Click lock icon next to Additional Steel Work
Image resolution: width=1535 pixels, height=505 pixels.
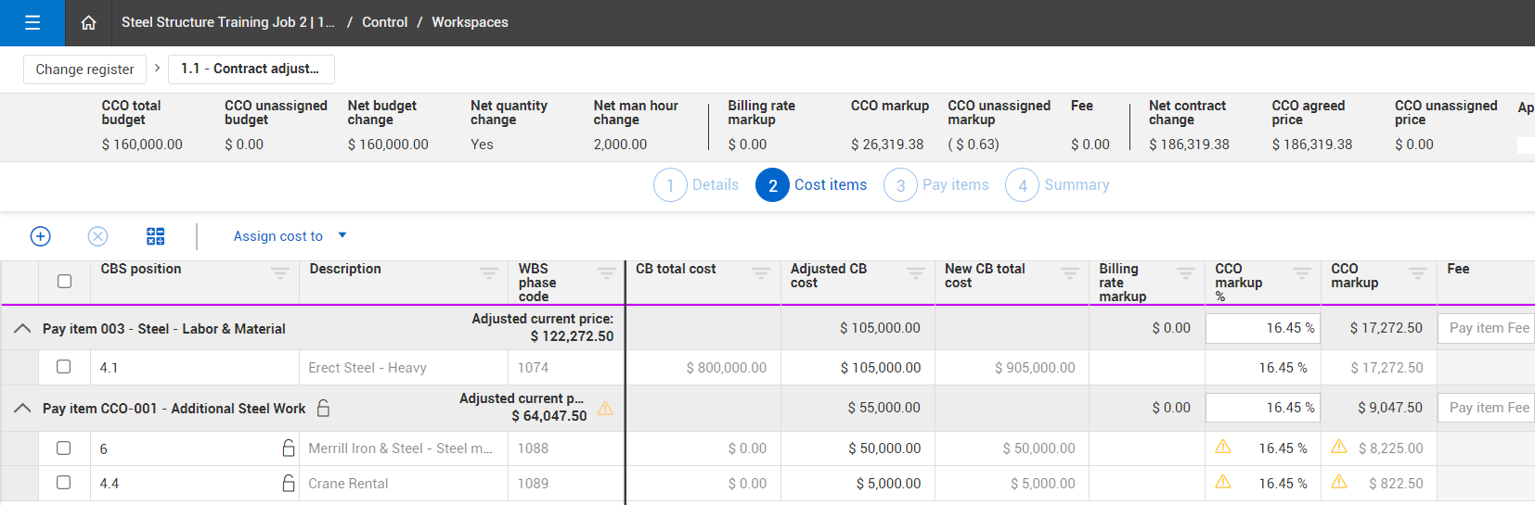pyautogui.click(x=324, y=408)
